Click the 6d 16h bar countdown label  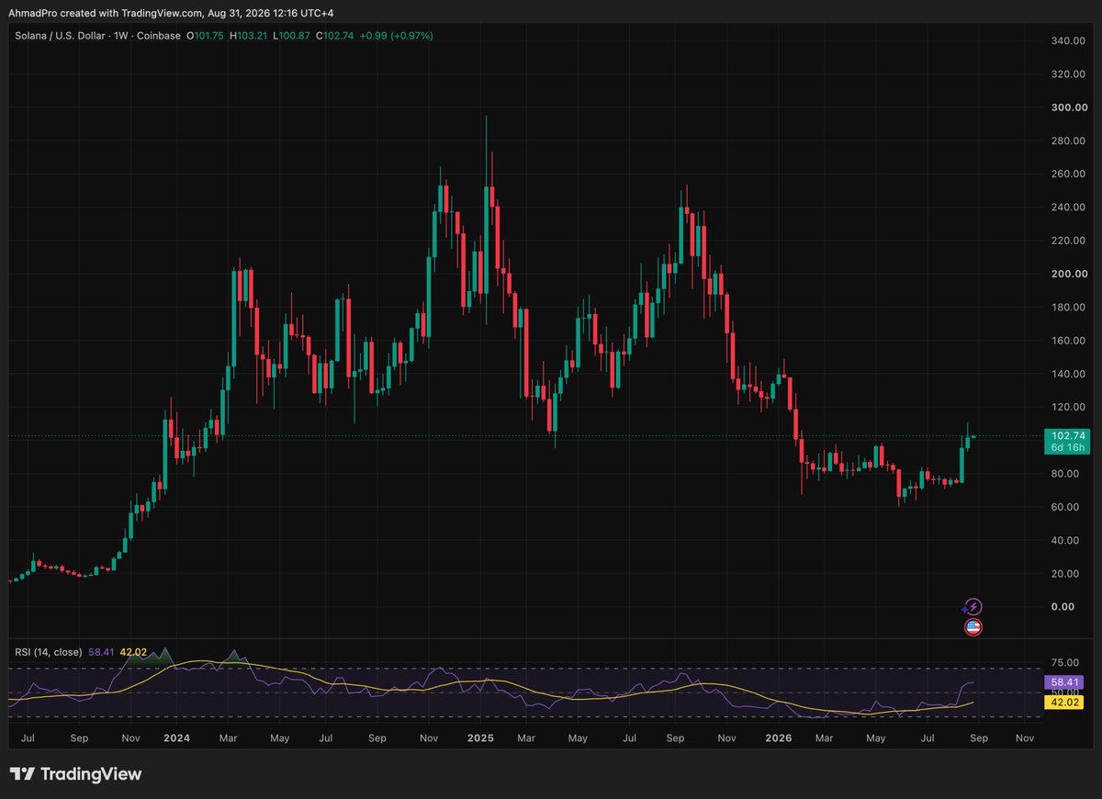pyautogui.click(x=1066, y=450)
